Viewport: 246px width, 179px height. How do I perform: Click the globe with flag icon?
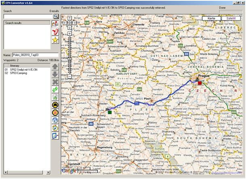pyautogui.click(x=55, y=24)
